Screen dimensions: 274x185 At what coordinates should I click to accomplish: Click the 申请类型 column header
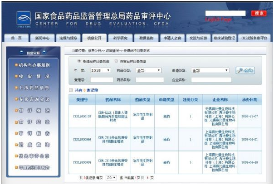click(x=166, y=100)
